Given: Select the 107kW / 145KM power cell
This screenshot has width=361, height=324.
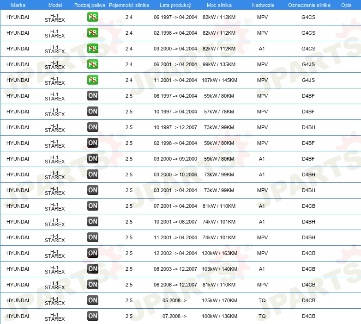Looking at the screenshot, I should tap(219, 80).
